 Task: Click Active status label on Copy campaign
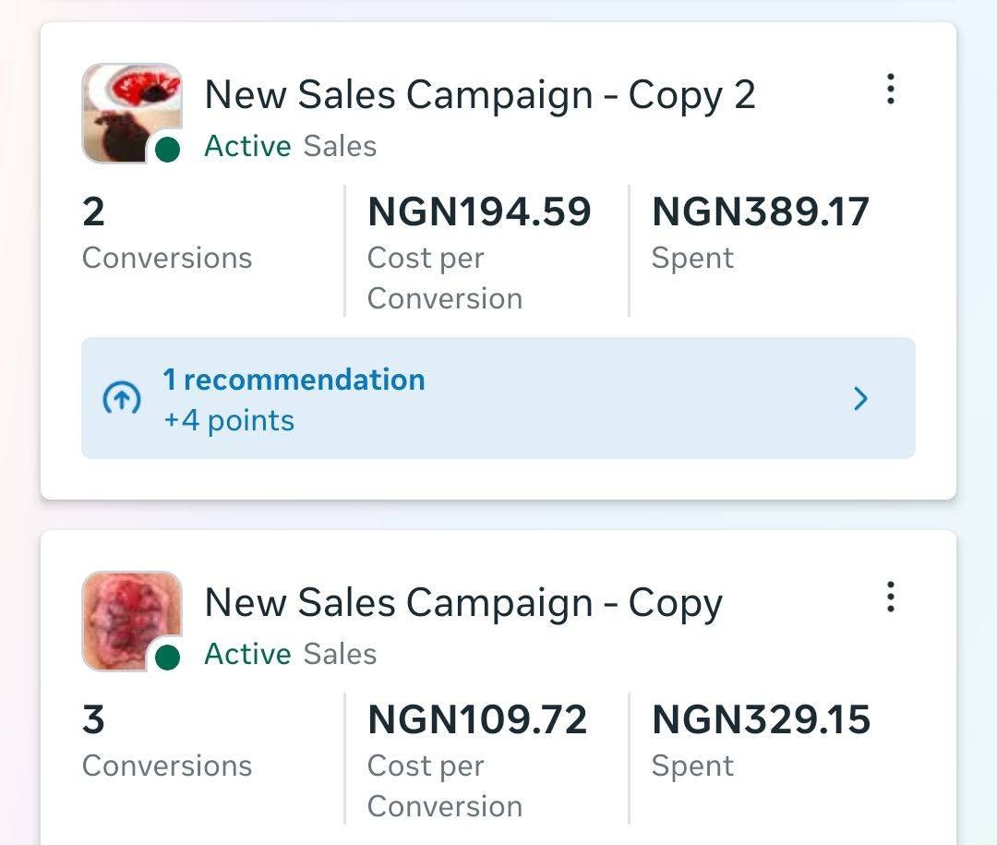[247, 654]
